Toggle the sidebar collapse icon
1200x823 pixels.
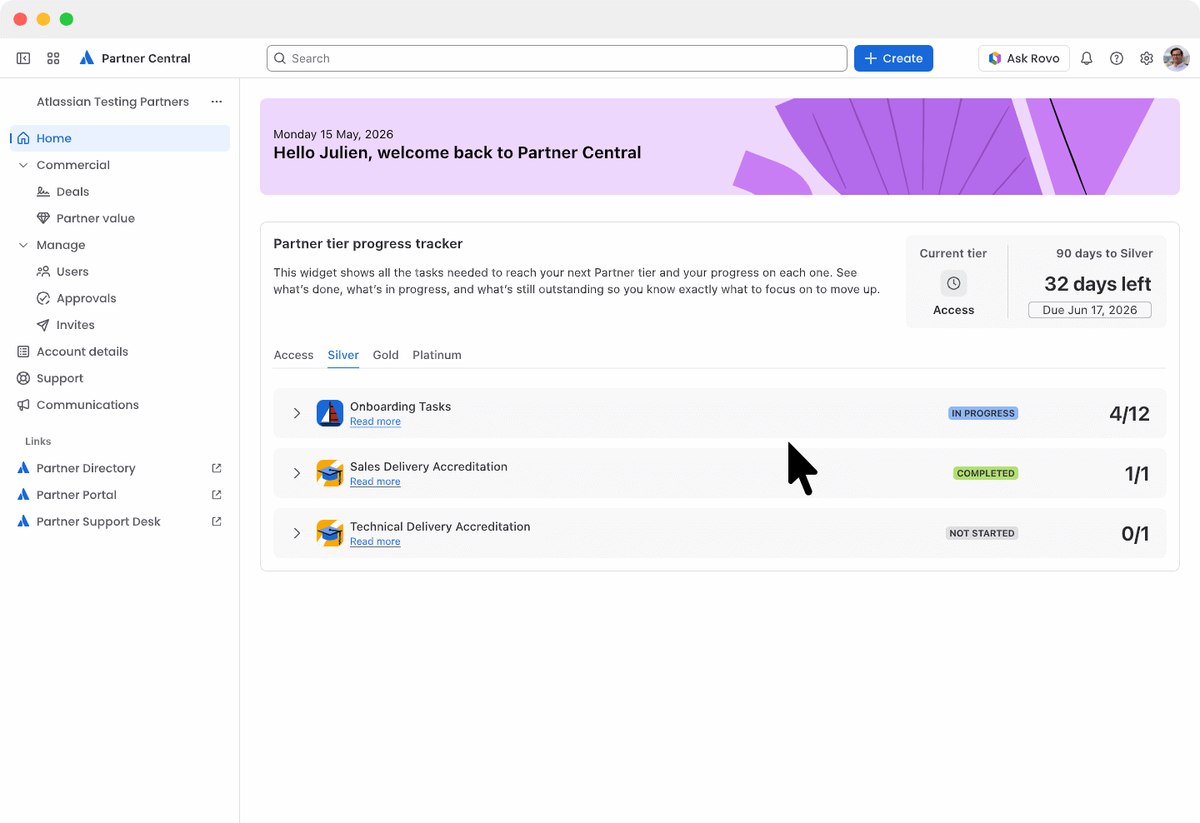click(x=23, y=58)
